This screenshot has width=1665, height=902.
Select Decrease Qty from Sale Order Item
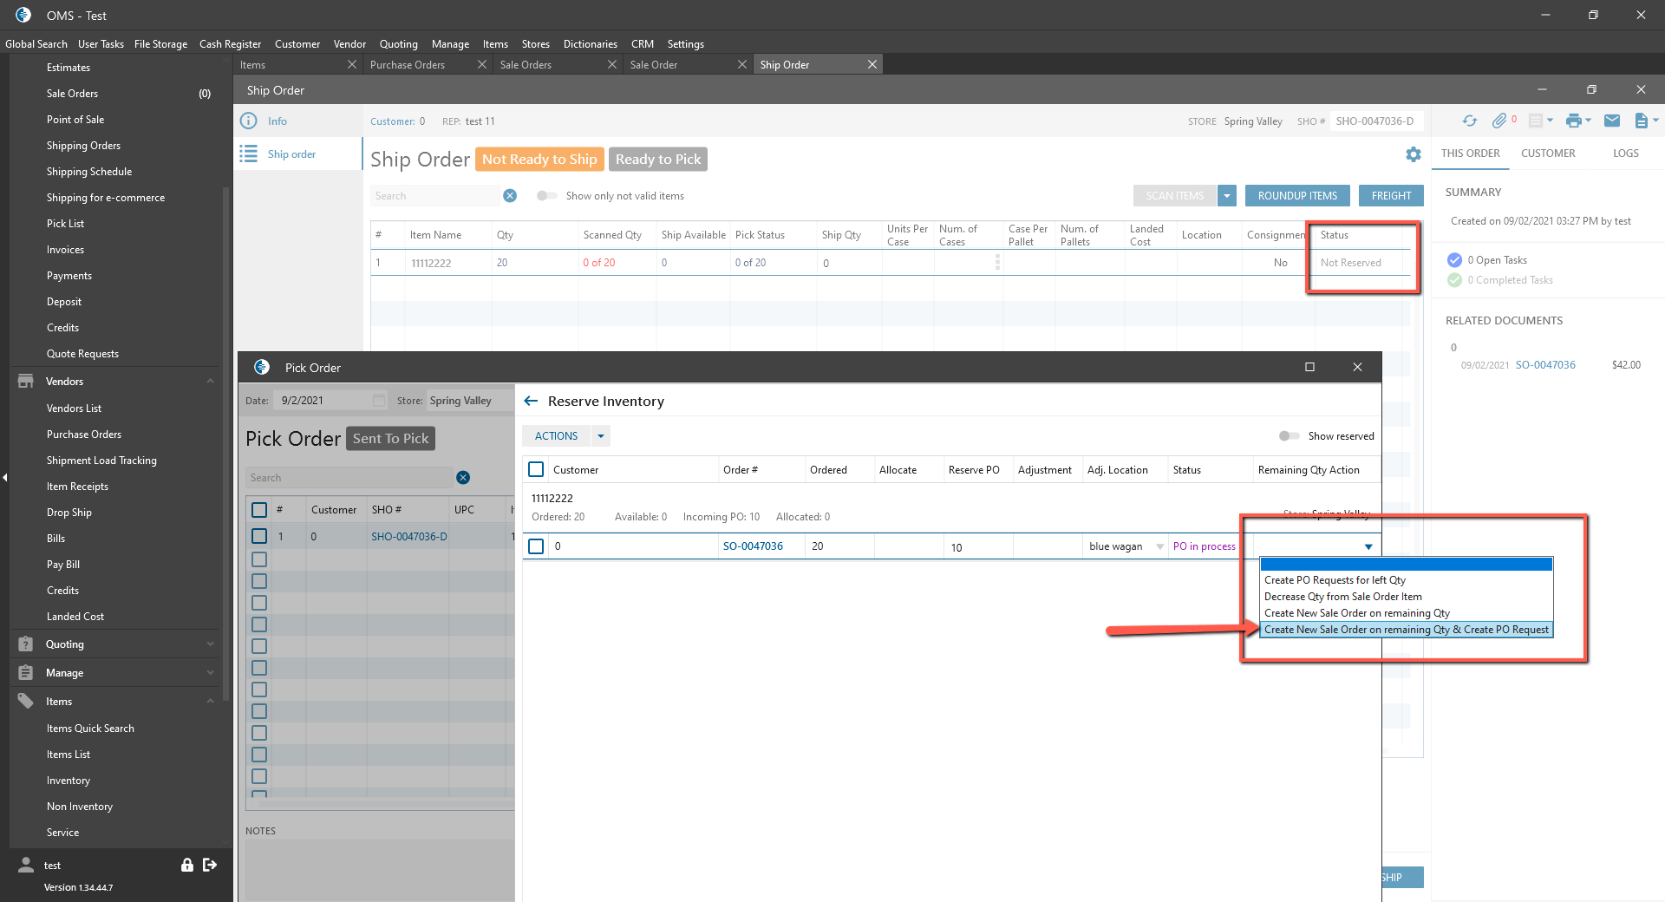(1406, 597)
